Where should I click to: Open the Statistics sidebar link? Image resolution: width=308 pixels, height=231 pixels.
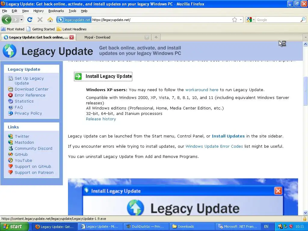(x=24, y=101)
